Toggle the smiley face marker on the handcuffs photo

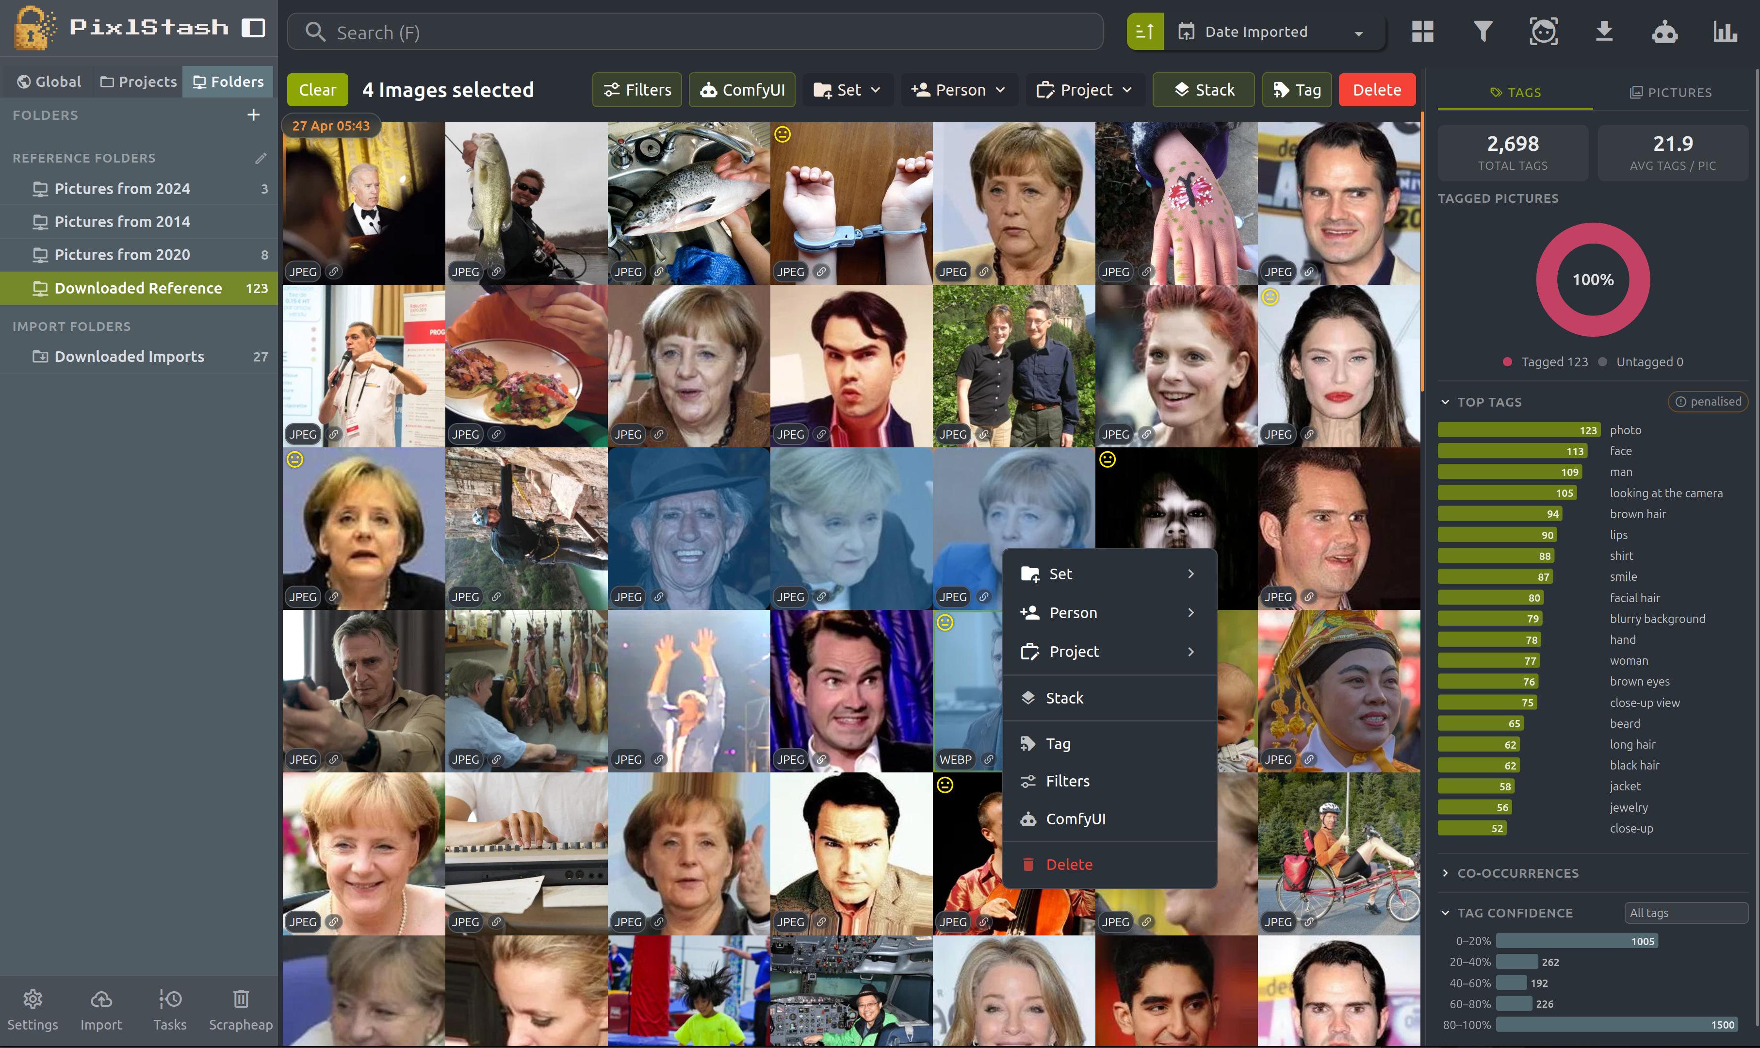tap(782, 134)
